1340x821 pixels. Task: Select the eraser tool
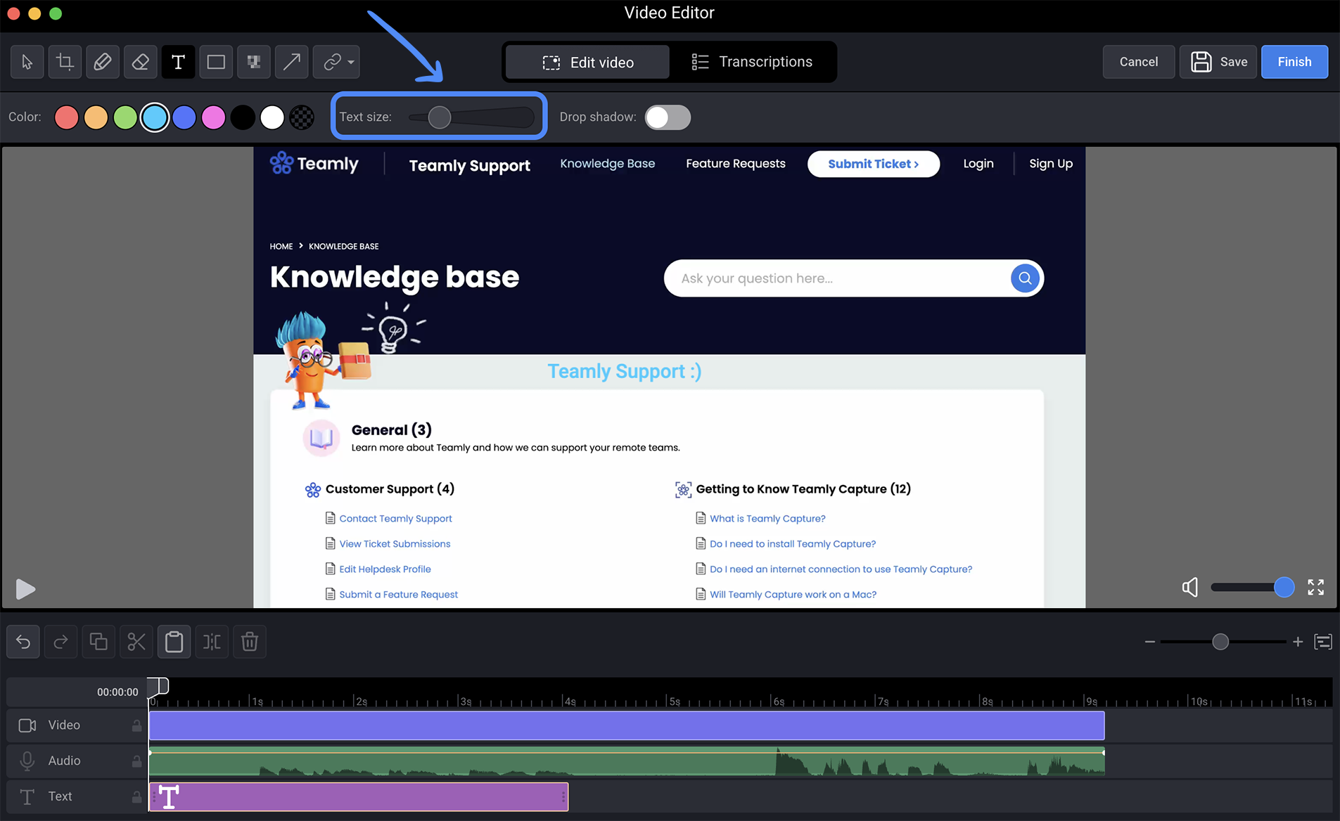pos(141,62)
